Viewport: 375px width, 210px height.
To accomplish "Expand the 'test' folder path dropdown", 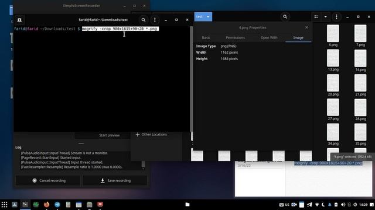I will [x=208, y=17].
